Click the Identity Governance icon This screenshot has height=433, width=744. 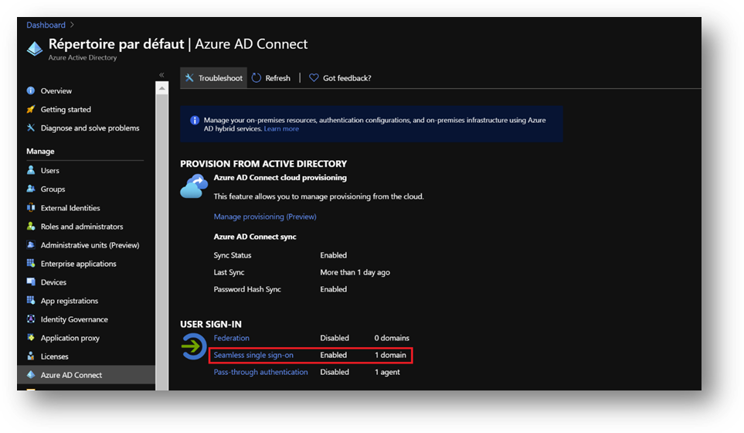pyautogui.click(x=31, y=319)
